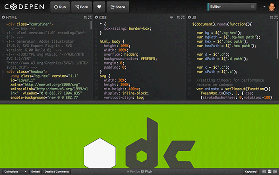This screenshot has height=175, width=279.
Task: Open the Embed options
Action: (x=35, y=172)
